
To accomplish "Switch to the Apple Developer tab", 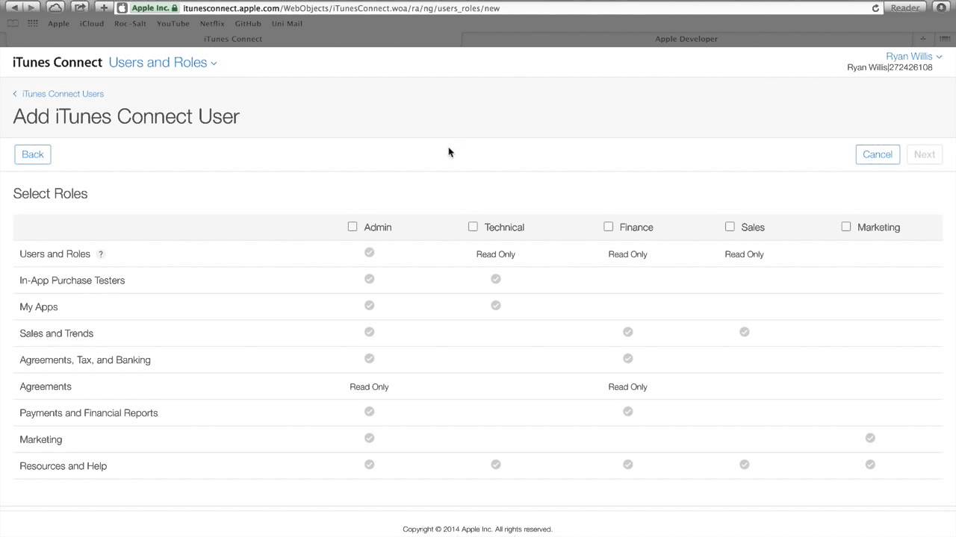I will [686, 39].
